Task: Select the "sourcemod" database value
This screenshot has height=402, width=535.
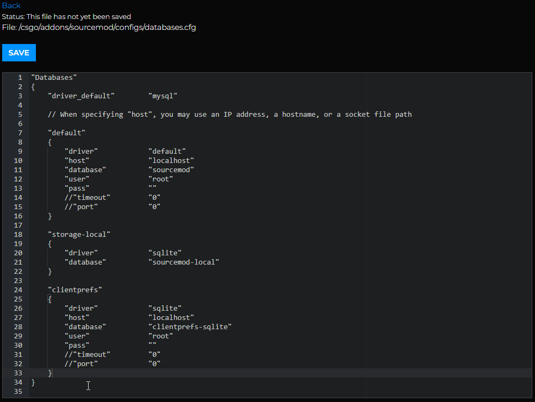Action: pyautogui.click(x=171, y=169)
